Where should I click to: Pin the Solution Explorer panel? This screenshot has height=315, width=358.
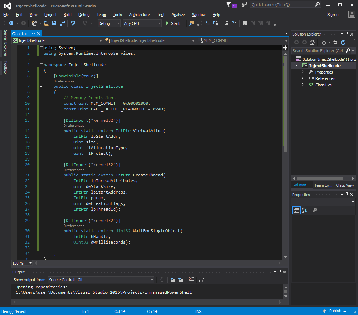coord(347,34)
